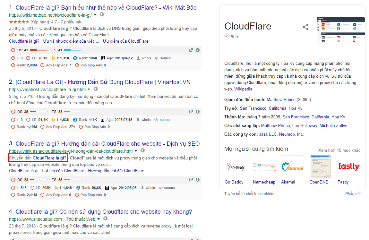The image size is (369, 240).
Task: Click 'Tuyên bố từ chối trách nhiệm' text
Action: coord(249,194)
